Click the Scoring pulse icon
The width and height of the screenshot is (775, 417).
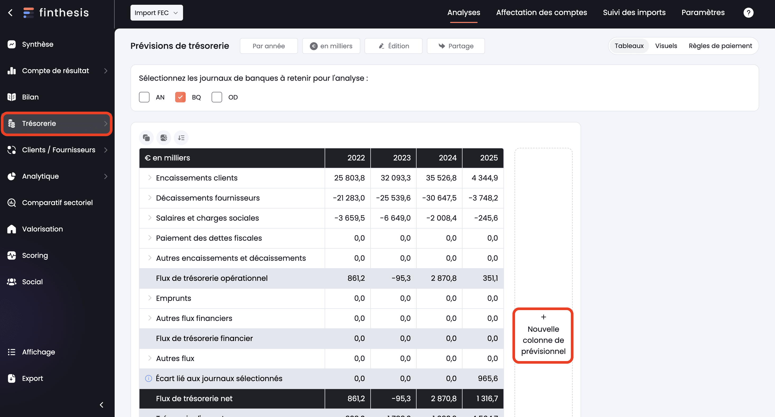(11, 255)
